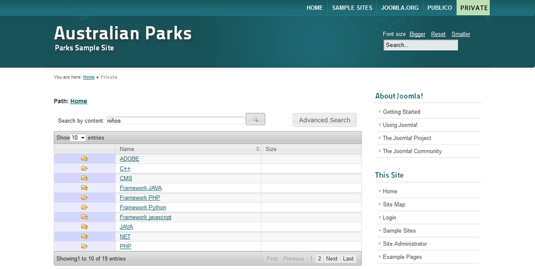Open Using Joomla! sidebar link

pyautogui.click(x=400, y=125)
